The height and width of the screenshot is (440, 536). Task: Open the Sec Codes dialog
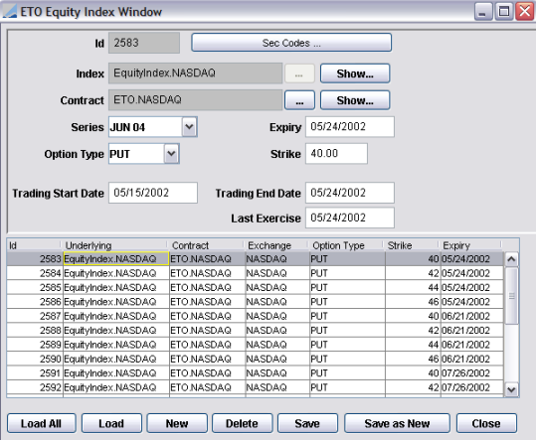pos(291,43)
